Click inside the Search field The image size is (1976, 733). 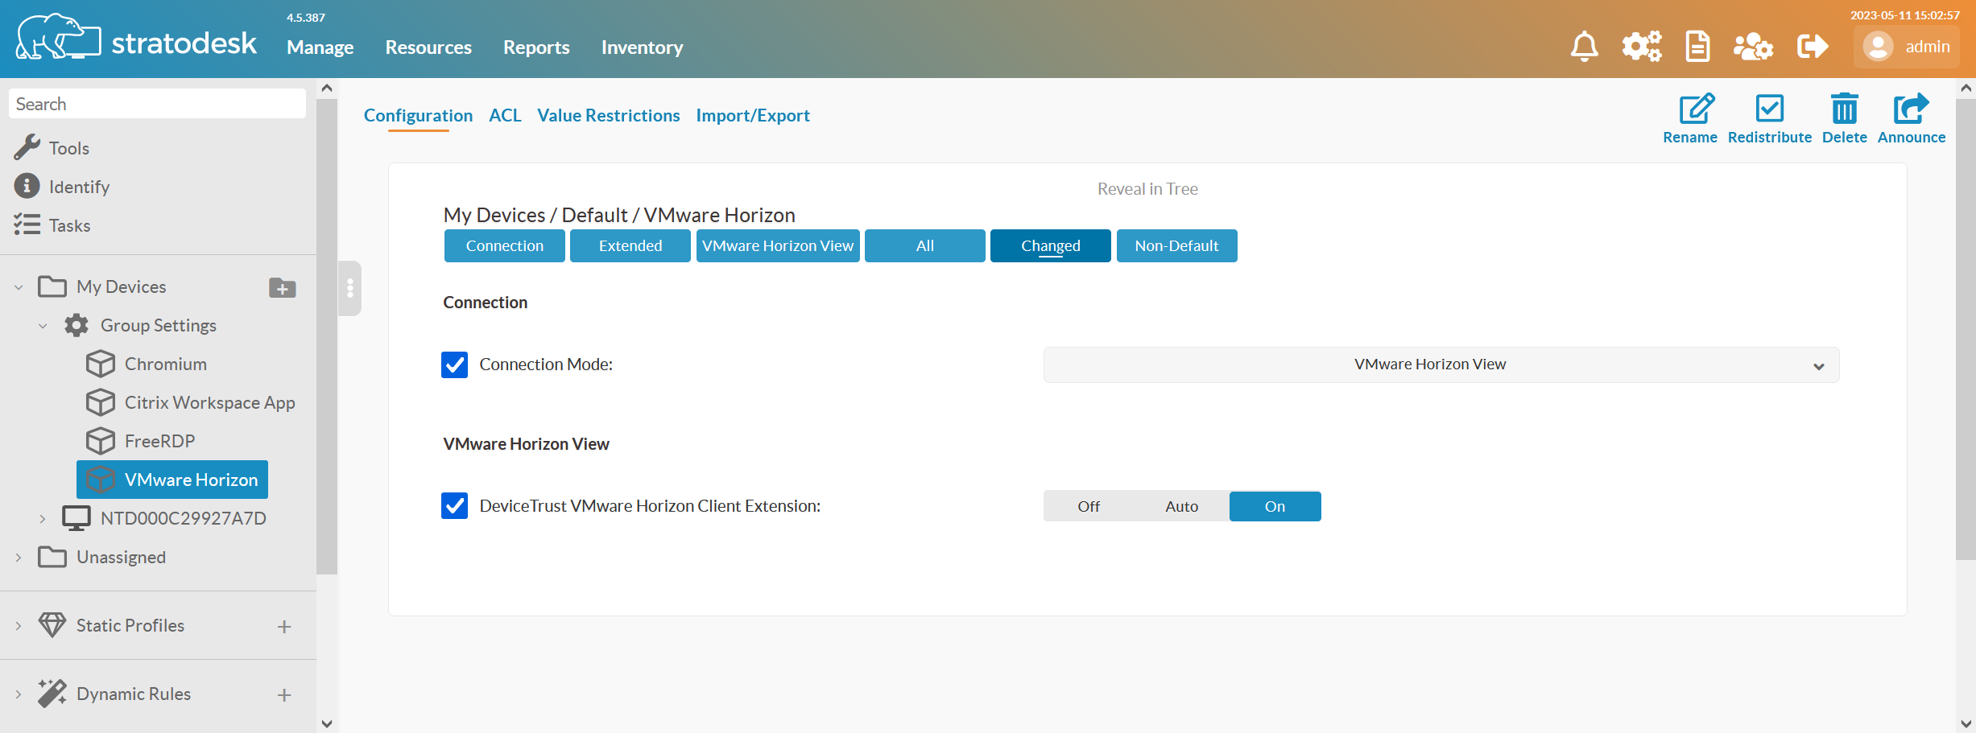pos(156,103)
